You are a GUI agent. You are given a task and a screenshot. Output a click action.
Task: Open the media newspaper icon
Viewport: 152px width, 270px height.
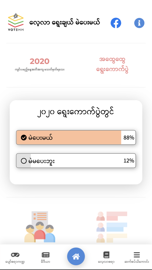click(46, 255)
